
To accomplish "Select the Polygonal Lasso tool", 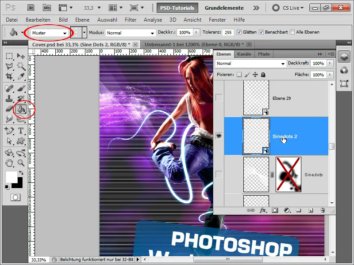I will click(9, 66).
